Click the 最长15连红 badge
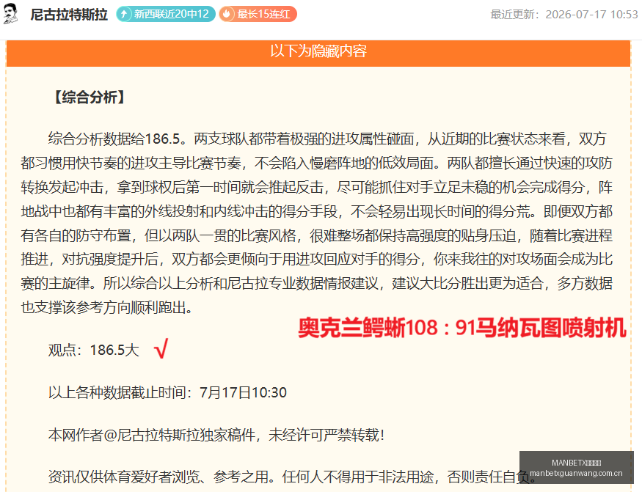The width and height of the screenshot is (642, 492). 258,15
